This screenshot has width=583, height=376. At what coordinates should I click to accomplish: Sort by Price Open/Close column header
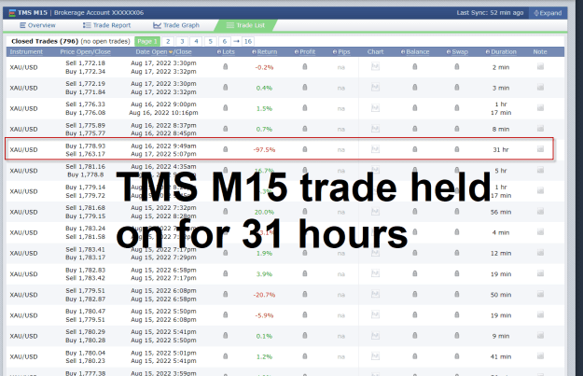tap(86, 52)
